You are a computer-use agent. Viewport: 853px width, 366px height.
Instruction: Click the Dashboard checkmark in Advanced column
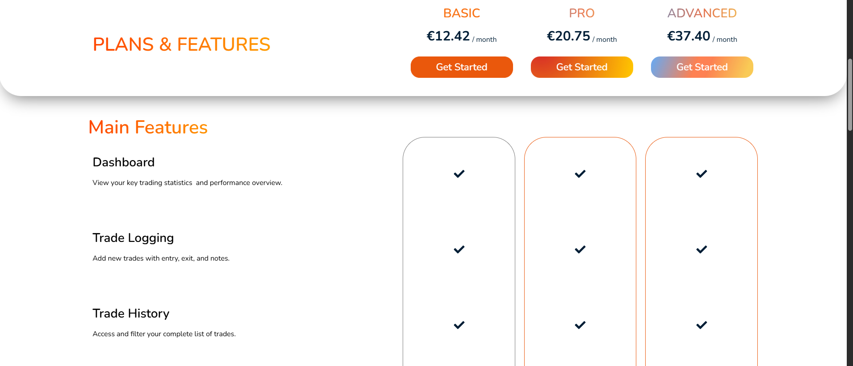click(x=702, y=174)
